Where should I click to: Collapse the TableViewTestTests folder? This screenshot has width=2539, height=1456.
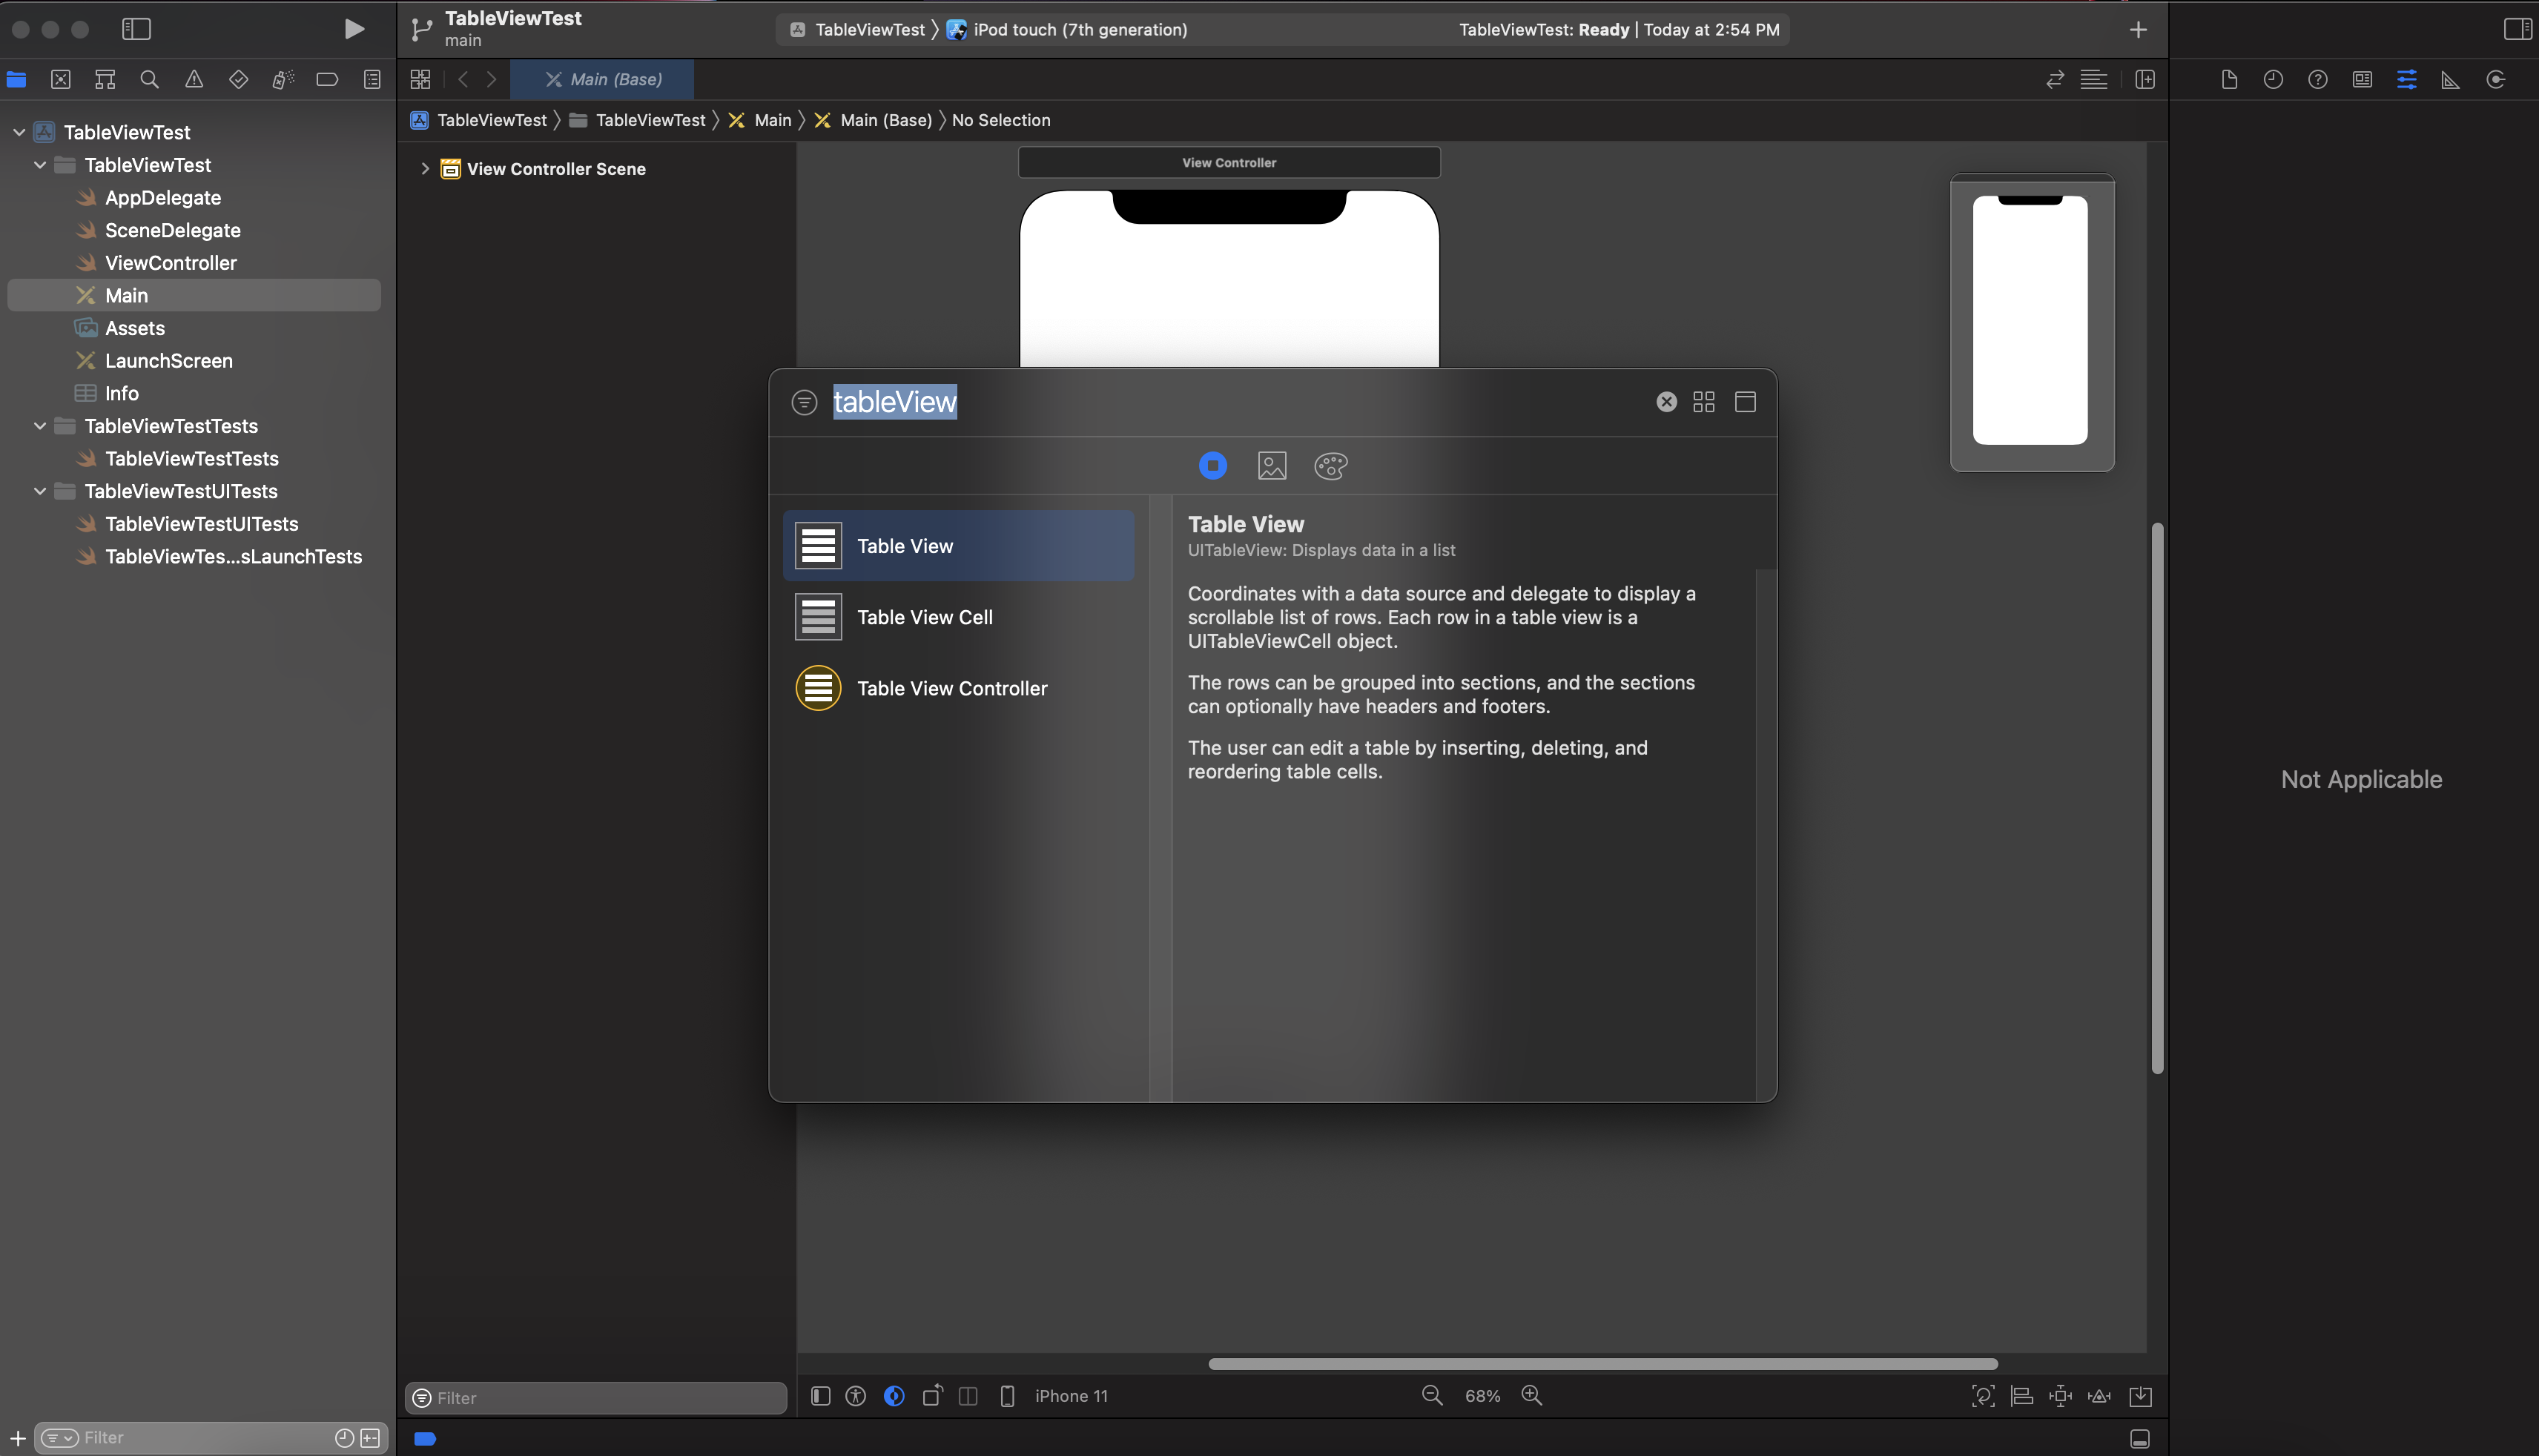point(40,426)
